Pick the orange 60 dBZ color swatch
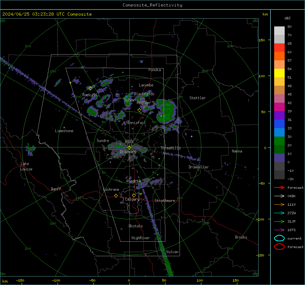Viewport: 305px width, 285px height. click(x=279, y=56)
